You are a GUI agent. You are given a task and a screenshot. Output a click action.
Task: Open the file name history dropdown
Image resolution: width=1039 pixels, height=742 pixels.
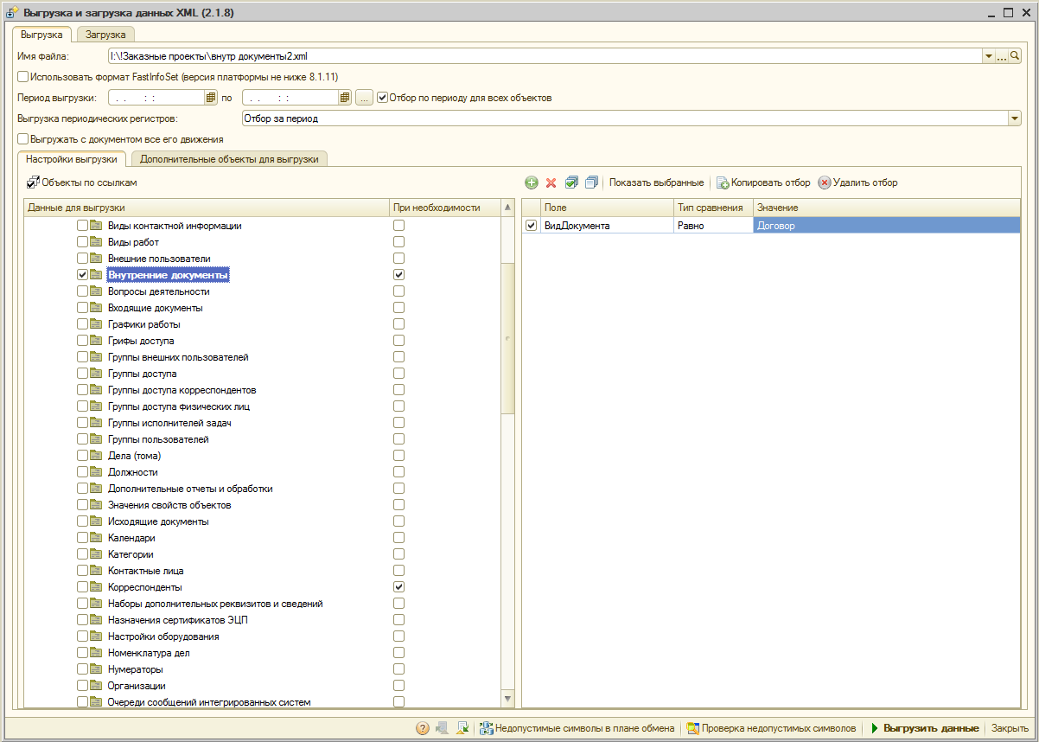pos(988,56)
